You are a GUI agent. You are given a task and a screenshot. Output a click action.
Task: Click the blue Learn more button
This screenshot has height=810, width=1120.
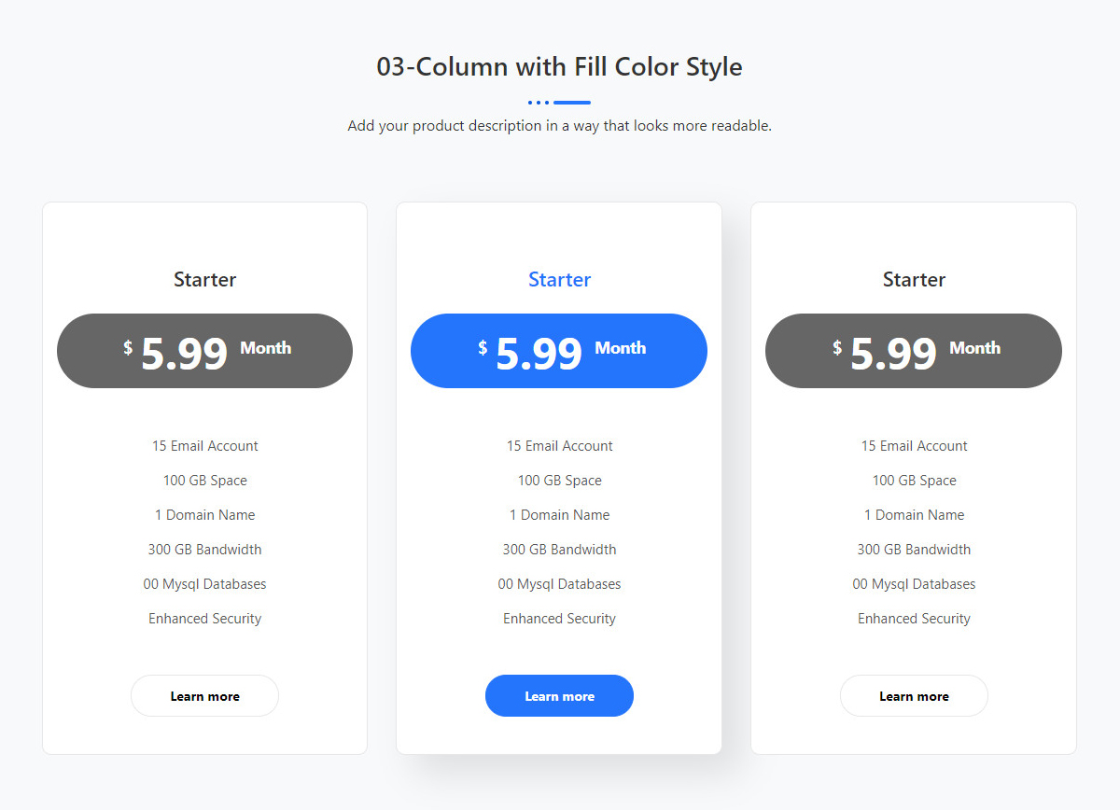tap(559, 696)
